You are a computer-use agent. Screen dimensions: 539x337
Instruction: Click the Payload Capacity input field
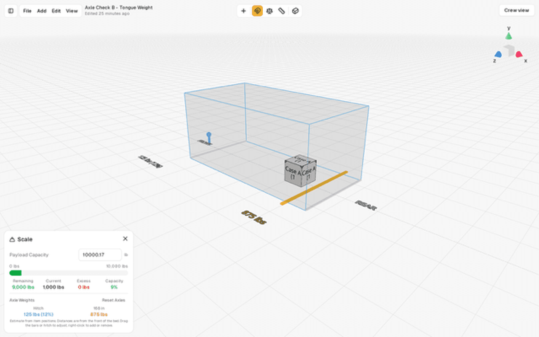pyautogui.click(x=100, y=255)
